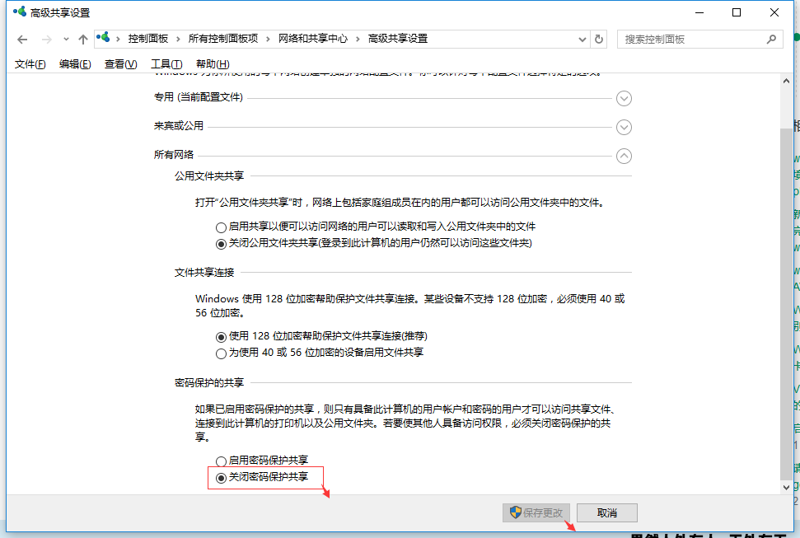Image resolution: width=800 pixels, height=538 pixels.
Task: Navigate to 所有控制面板项 in the breadcrumb
Action: 223,39
